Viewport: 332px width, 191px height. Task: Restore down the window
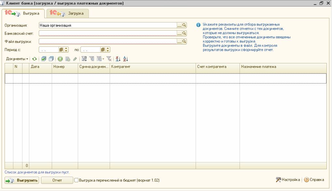(321, 3)
